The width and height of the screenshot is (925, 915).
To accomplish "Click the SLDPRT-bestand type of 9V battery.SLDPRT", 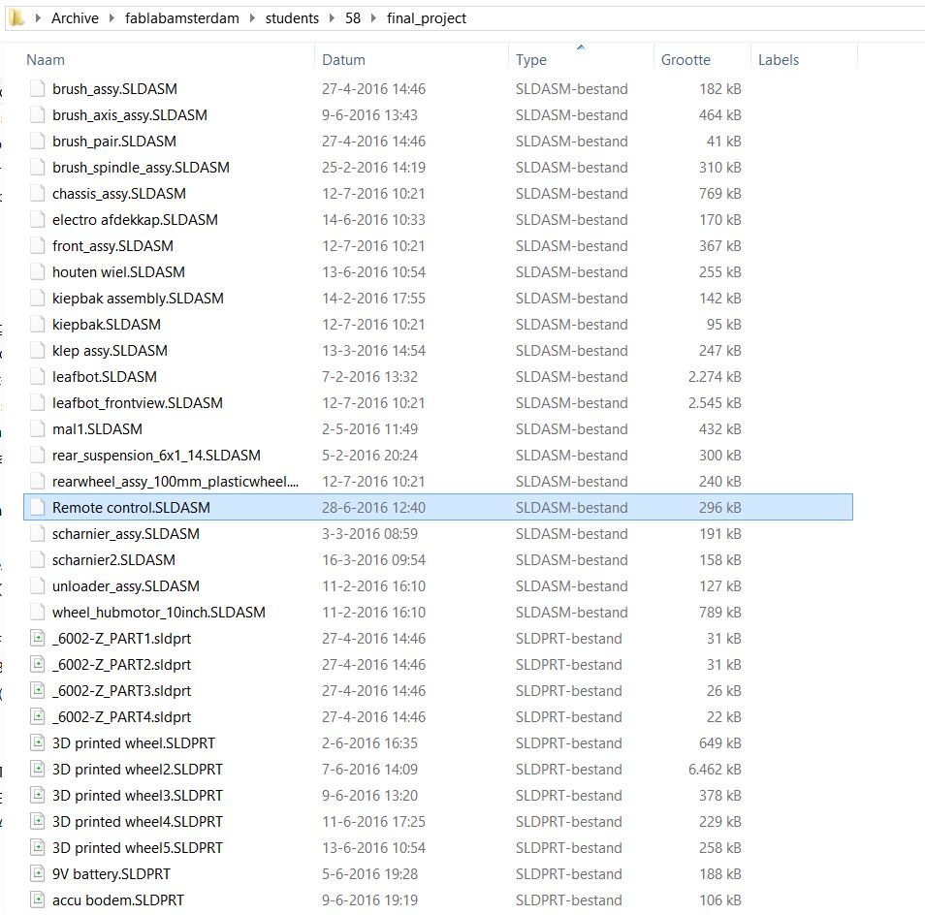I will [x=569, y=873].
